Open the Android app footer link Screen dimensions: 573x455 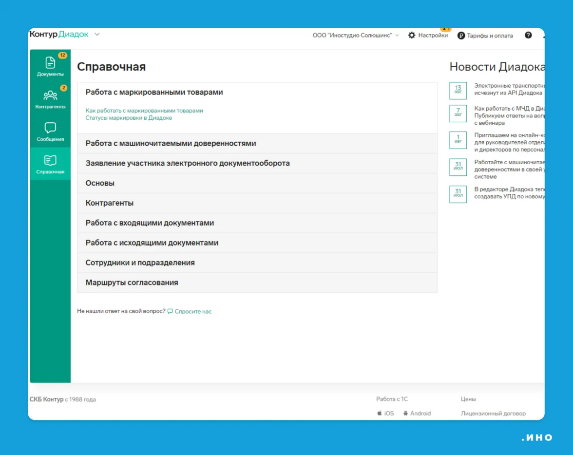tap(420, 413)
